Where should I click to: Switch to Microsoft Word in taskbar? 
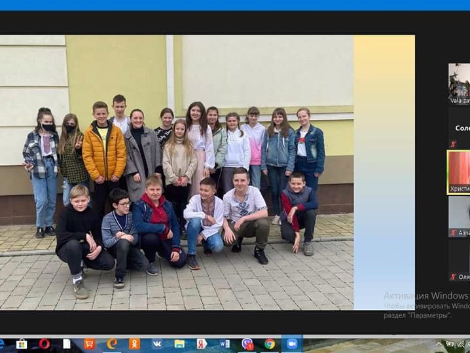click(x=225, y=344)
